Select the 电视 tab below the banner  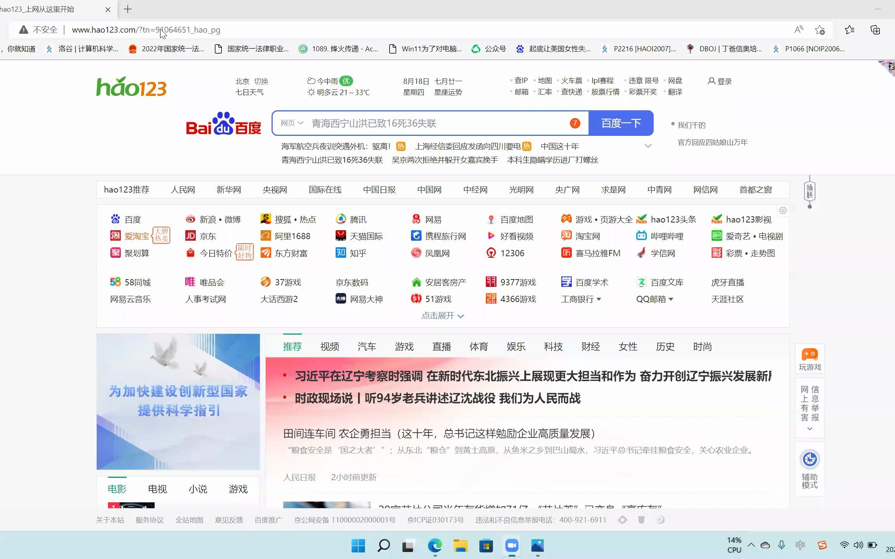point(157,489)
